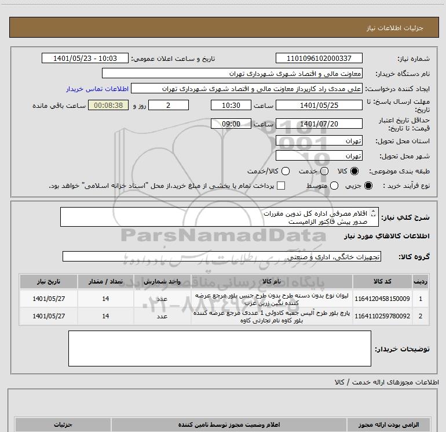
Task: Click the تاریخ نیاز column header
Action: 49,282
